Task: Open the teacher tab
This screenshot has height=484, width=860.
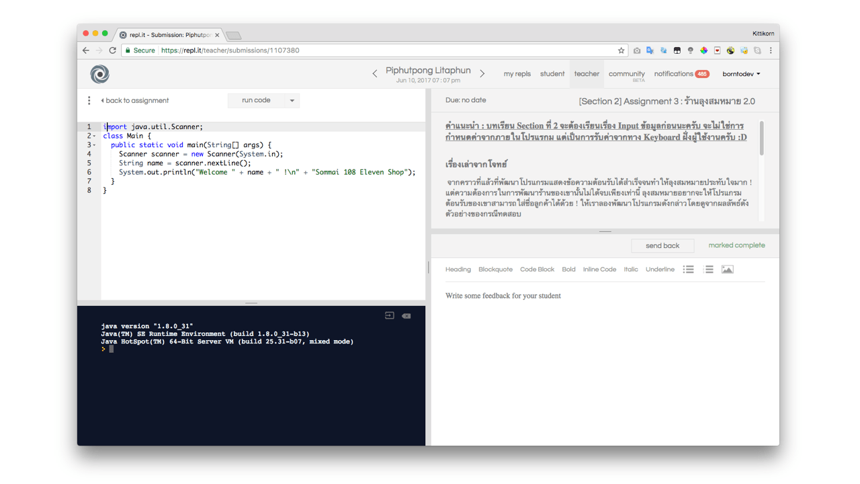Action: pyautogui.click(x=587, y=74)
